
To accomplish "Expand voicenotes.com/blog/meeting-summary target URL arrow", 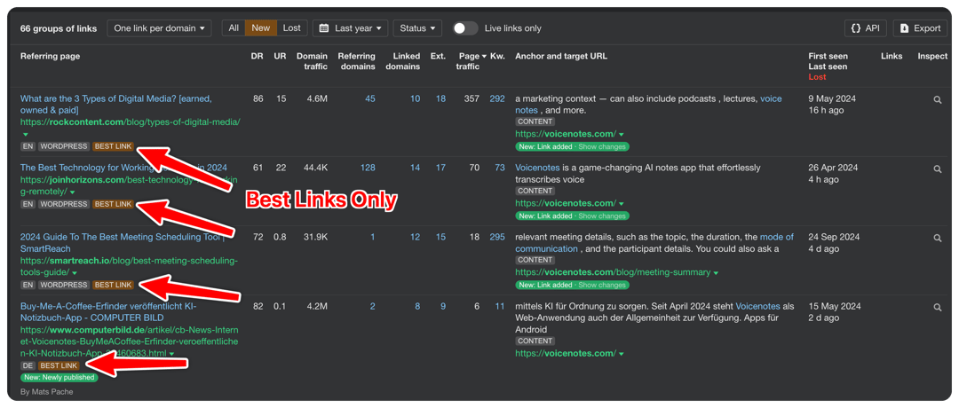I will pos(716,273).
